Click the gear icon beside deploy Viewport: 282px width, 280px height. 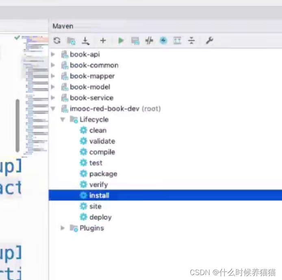click(83, 217)
